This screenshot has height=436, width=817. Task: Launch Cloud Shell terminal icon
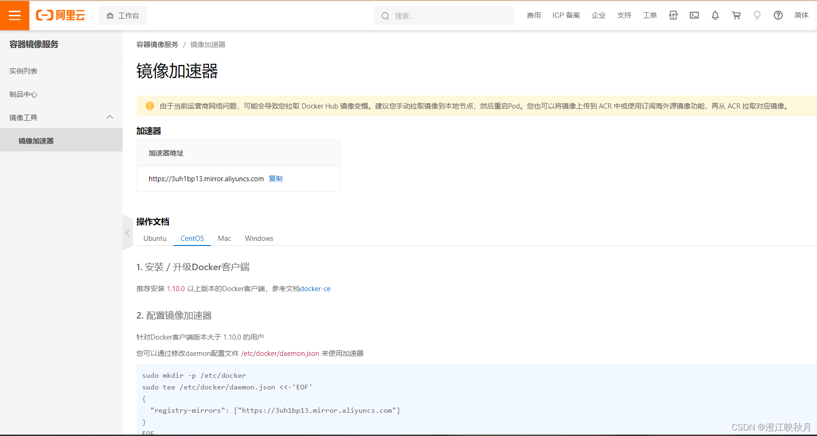[694, 15]
